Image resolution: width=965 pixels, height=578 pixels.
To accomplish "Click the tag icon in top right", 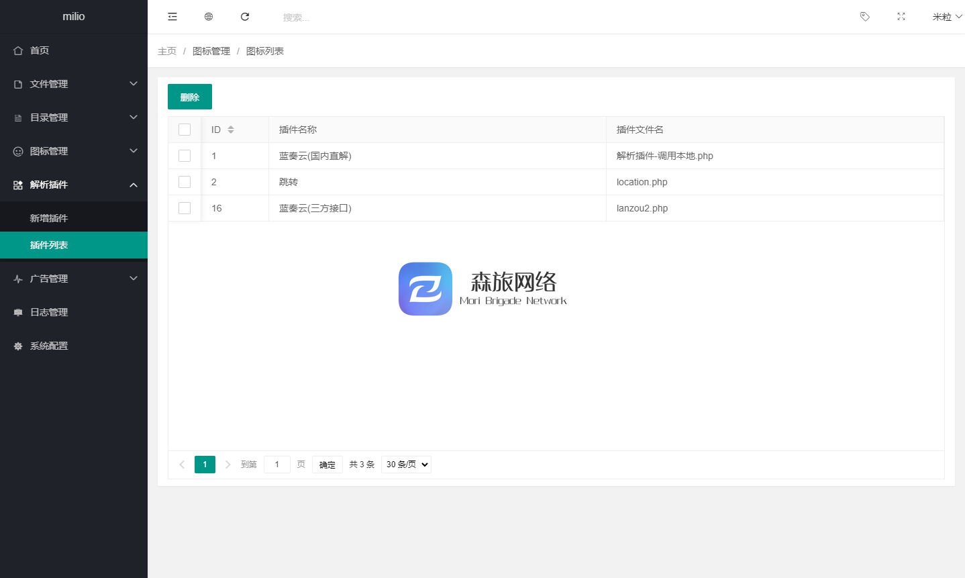I will (865, 17).
